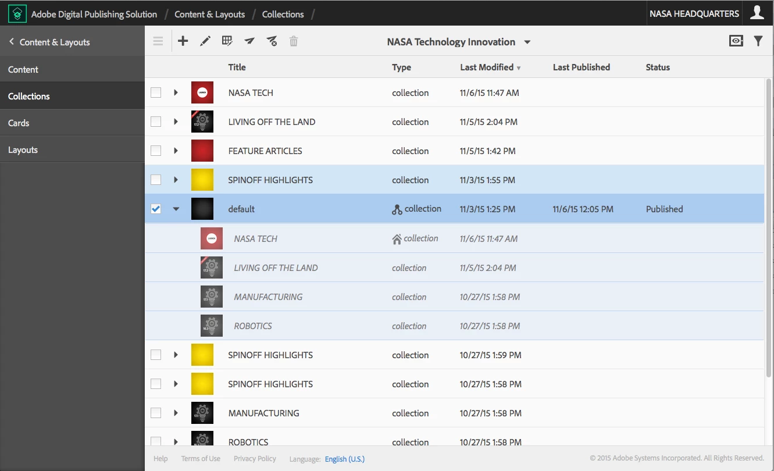The image size is (774, 471).
Task: Click the preview eye icon
Action: (x=736, y=41)
